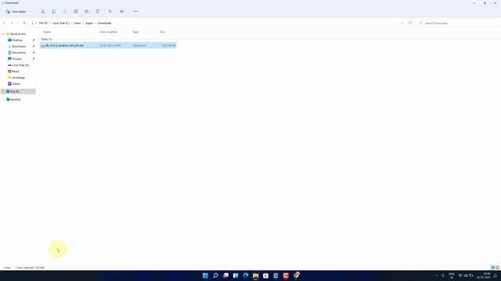Click Downloads in the address path
Screen dimensions: 501x281
104,23
